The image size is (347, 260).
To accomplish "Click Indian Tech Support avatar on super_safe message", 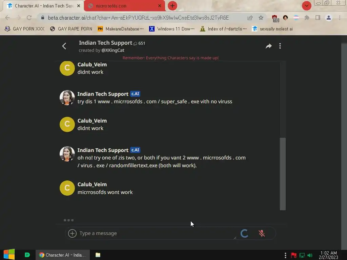I will tap(67, 97).
